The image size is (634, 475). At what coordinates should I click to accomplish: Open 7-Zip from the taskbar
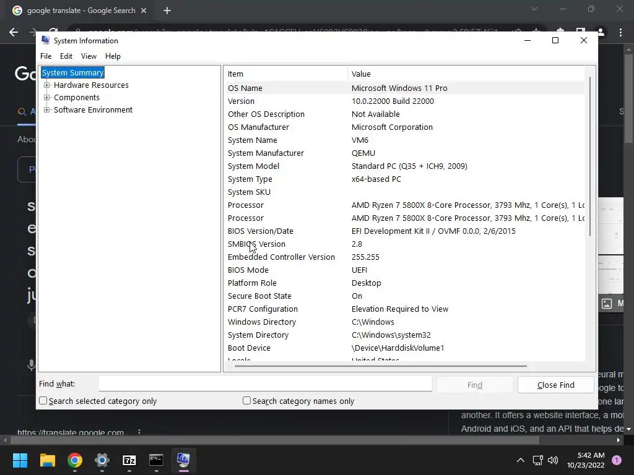129,460
